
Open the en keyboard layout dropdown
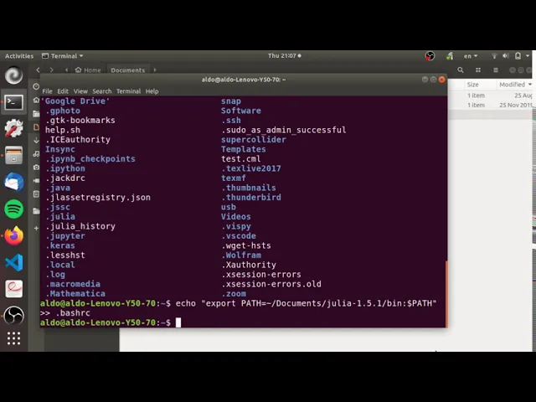[471, 56]
